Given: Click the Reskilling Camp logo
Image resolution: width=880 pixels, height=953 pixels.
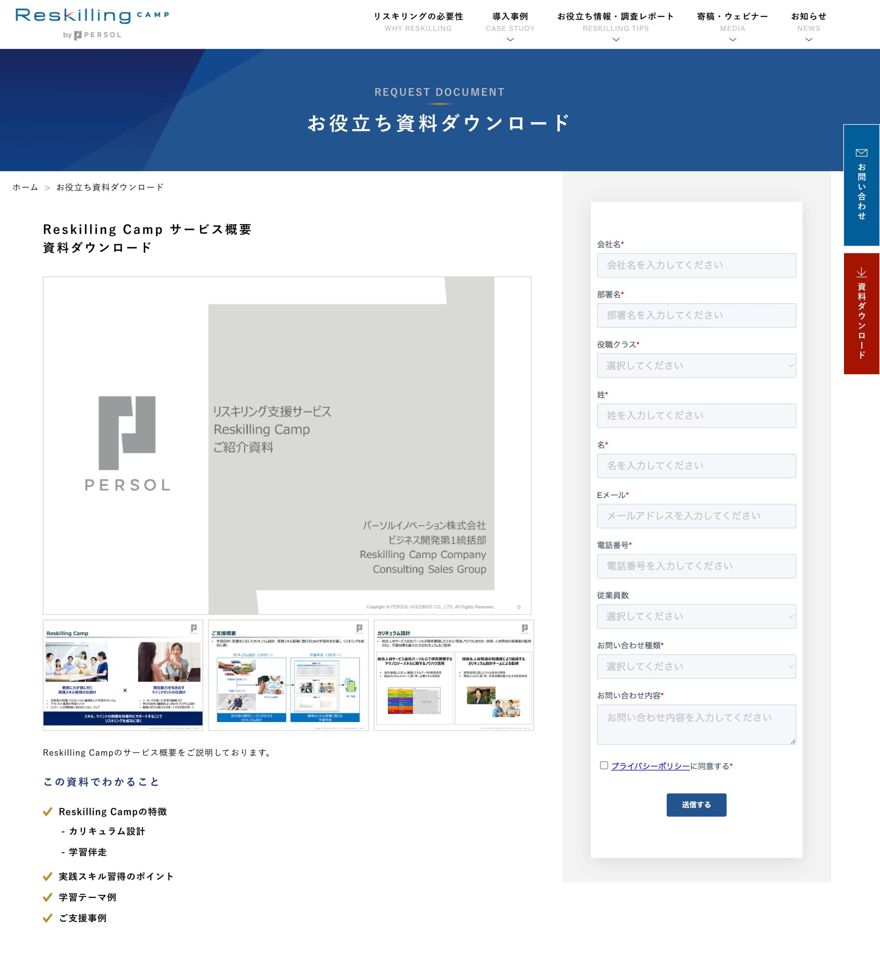Looking at the screenshot, I should coord(92,23).
